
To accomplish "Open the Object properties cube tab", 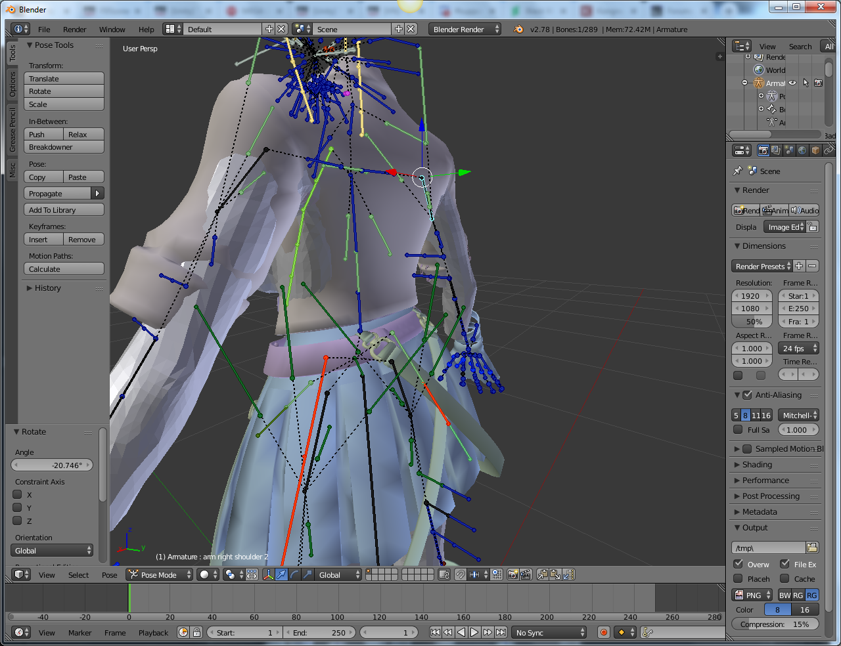I will [815, 150].
